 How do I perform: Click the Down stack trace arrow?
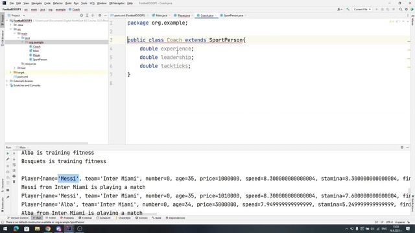[x=14, y=159]
